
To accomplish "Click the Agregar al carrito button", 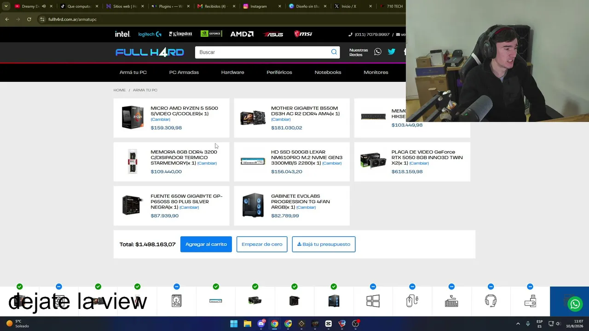I will 206,244.
